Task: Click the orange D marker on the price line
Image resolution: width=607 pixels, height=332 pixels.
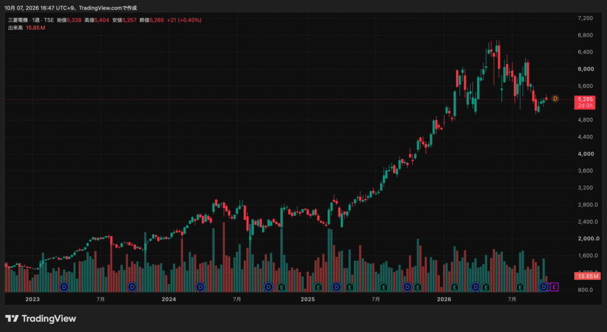Action: (x=555, y=98)
